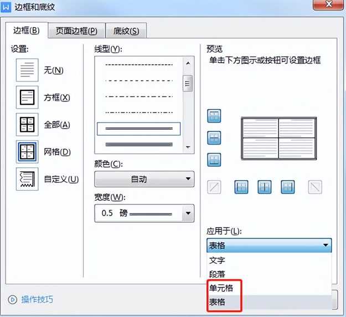Select the 自定义 (Custom) border setting
This screenshot has width=346, height=317.
(27, 179)
